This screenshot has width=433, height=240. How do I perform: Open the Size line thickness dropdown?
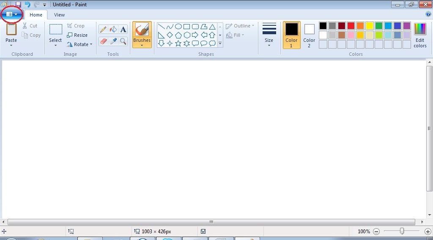click(x=269, y=35)
